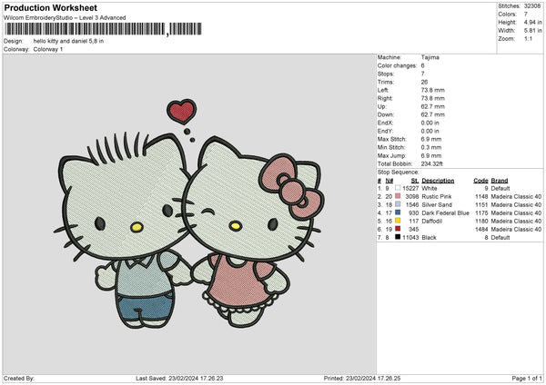Image resolution: width=546 pixels, height=385 pixels.
Task: Click the Stitches value '32308'
Action: tap(532, 6)
